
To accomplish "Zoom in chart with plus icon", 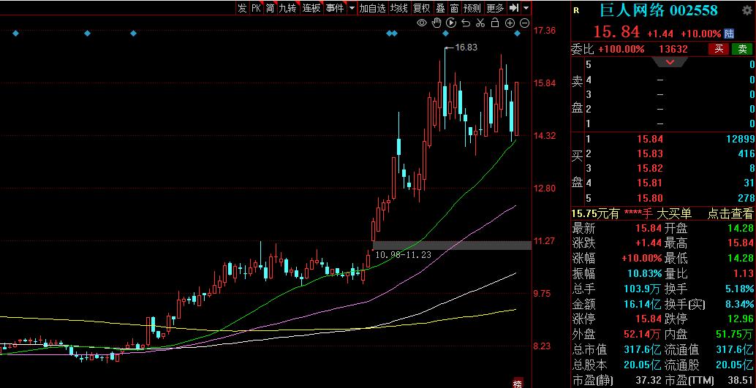I will click(x=510, y=23).
